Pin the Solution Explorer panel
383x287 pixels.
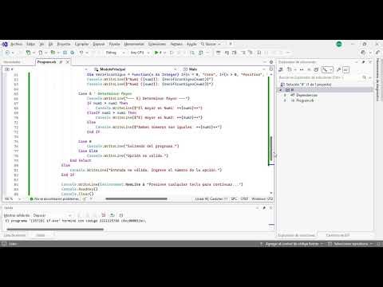364,62
